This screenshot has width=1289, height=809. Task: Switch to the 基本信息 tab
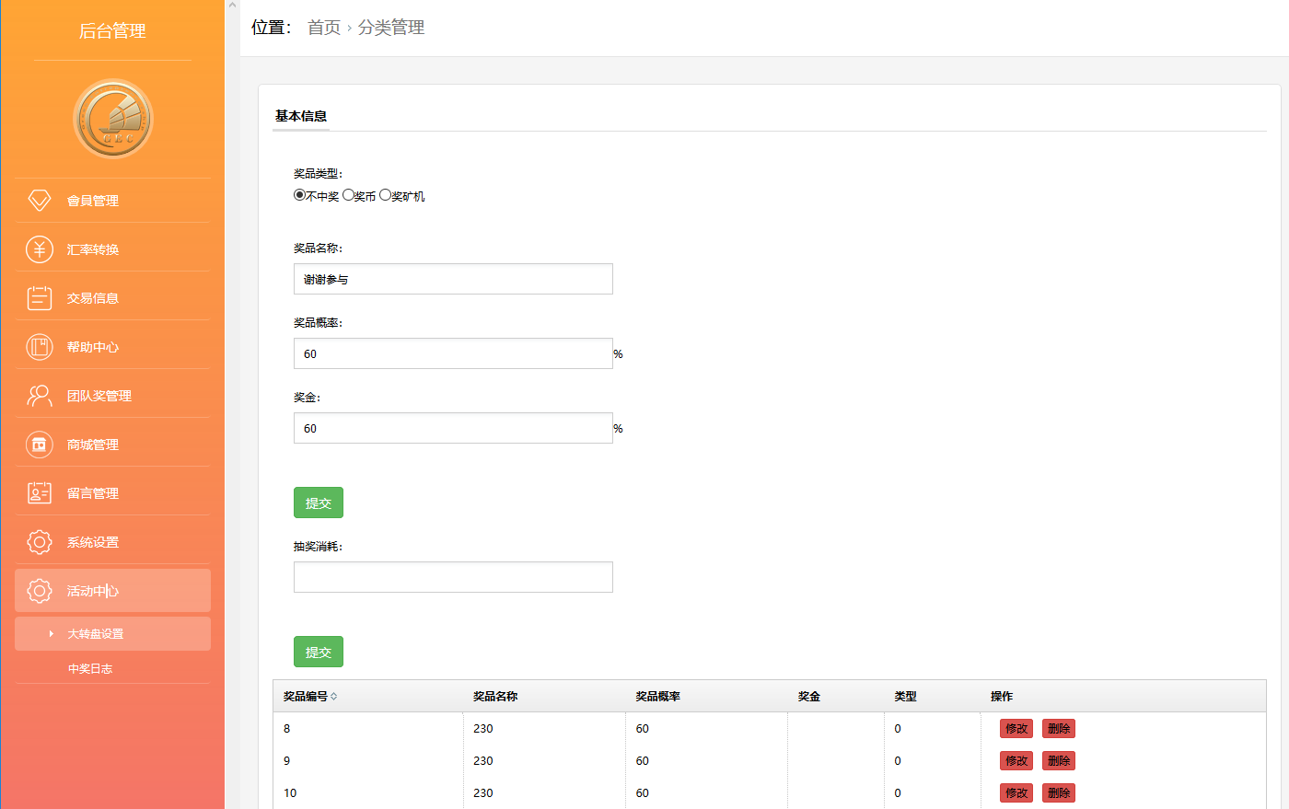coord(301,116)
